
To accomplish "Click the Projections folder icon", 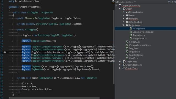I will (127, 25).
